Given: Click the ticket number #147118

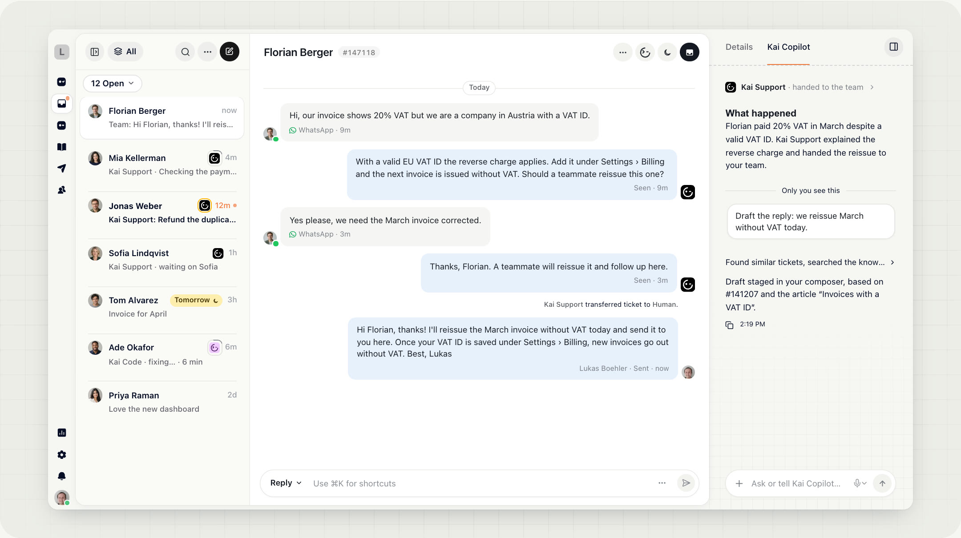Looking at the screenshot, I should (x=359, y=52).
